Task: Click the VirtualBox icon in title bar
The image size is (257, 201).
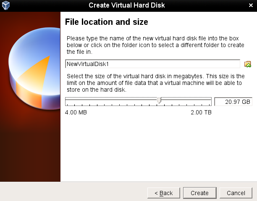Action: point(6,5)
